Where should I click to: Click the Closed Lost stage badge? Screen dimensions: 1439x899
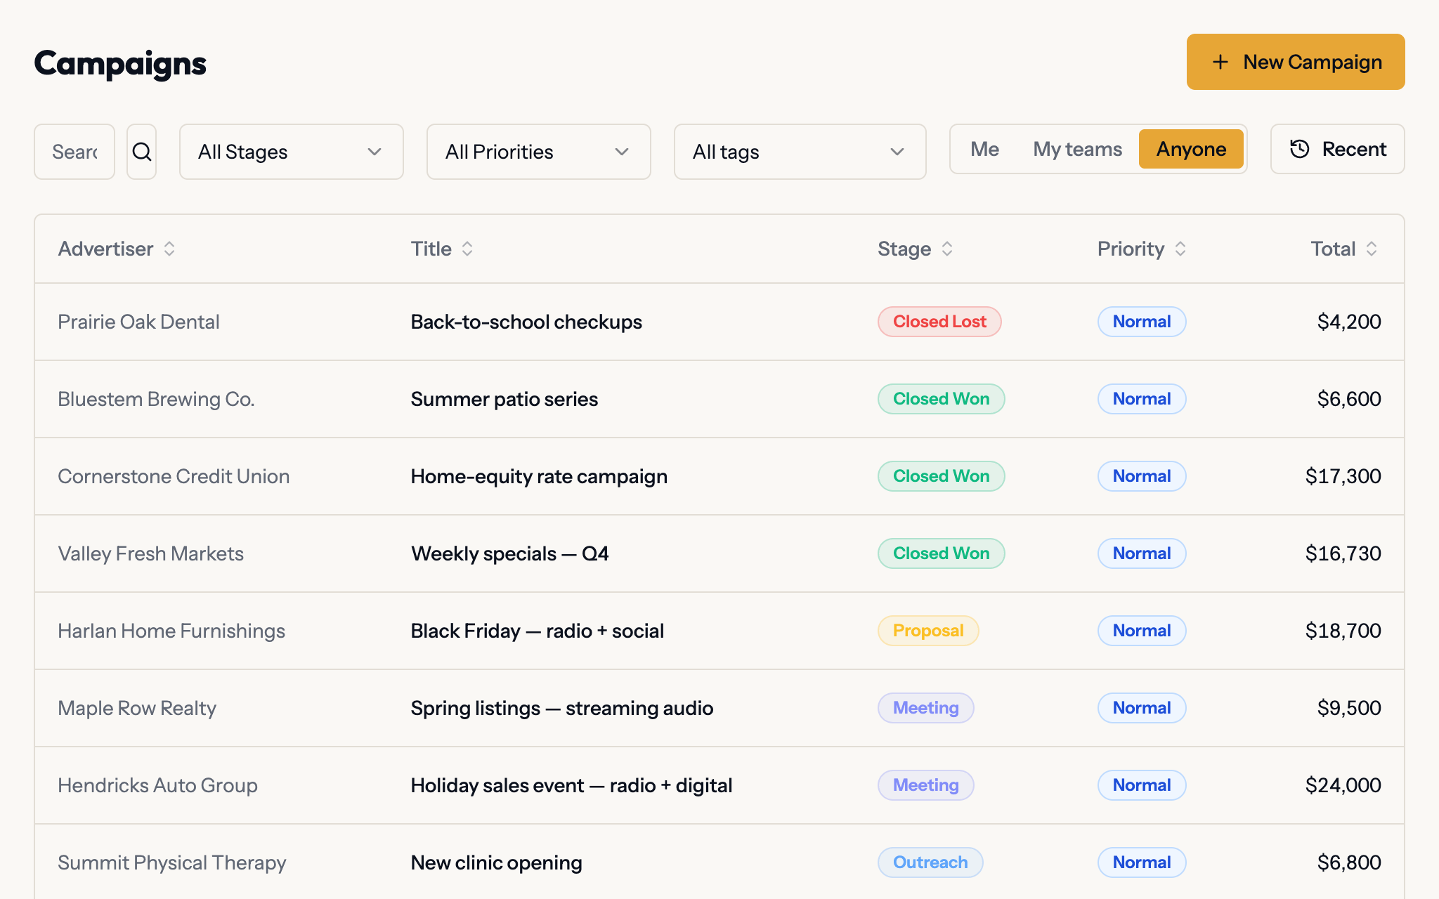click(x=939, y=322)
